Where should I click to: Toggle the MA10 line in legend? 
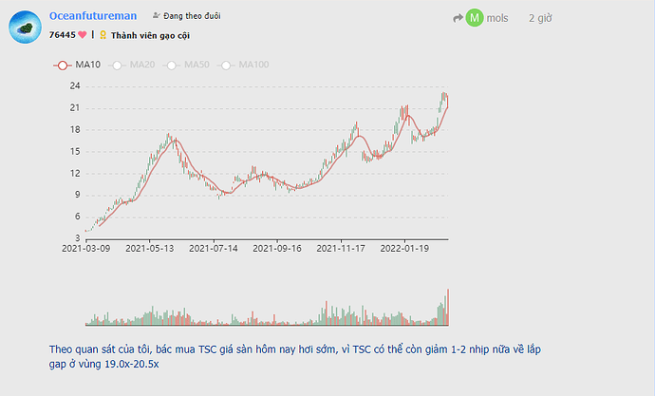pos(77,65)
